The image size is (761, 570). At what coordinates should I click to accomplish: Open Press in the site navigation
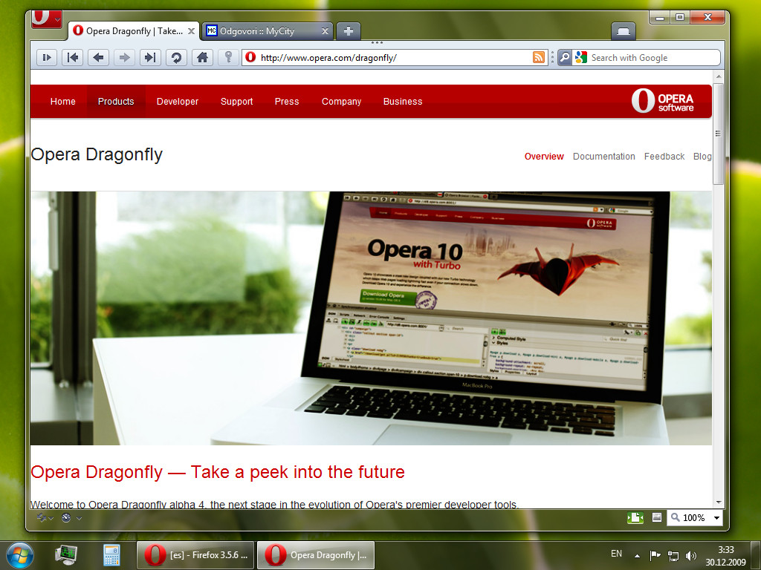pyautogui.click(x=287, y=101)
